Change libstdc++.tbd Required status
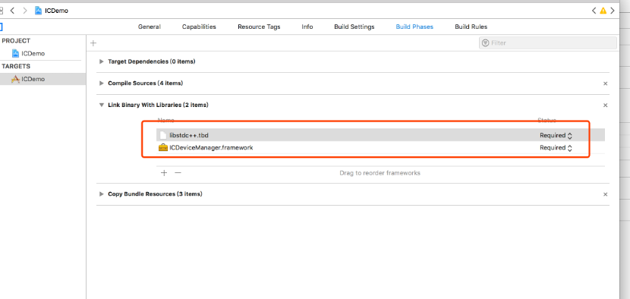Viewport: 630px width, 299px height. (556, 135)
